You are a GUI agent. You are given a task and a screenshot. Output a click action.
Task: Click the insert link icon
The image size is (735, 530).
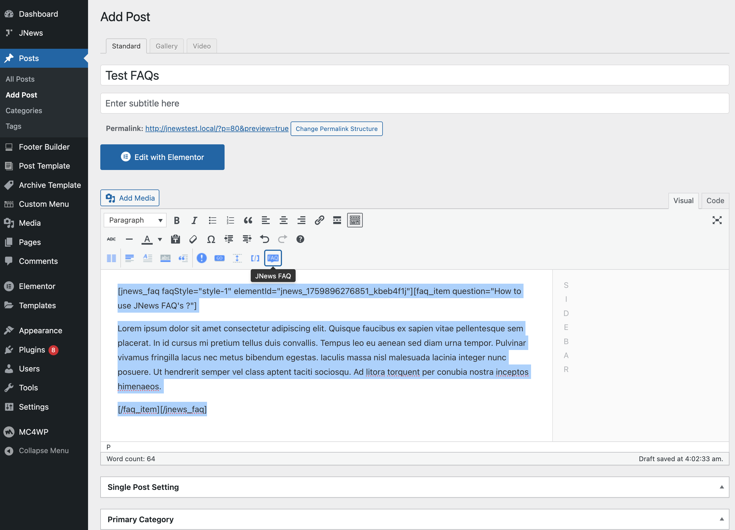pyautogui.click(x=319, y=220)
